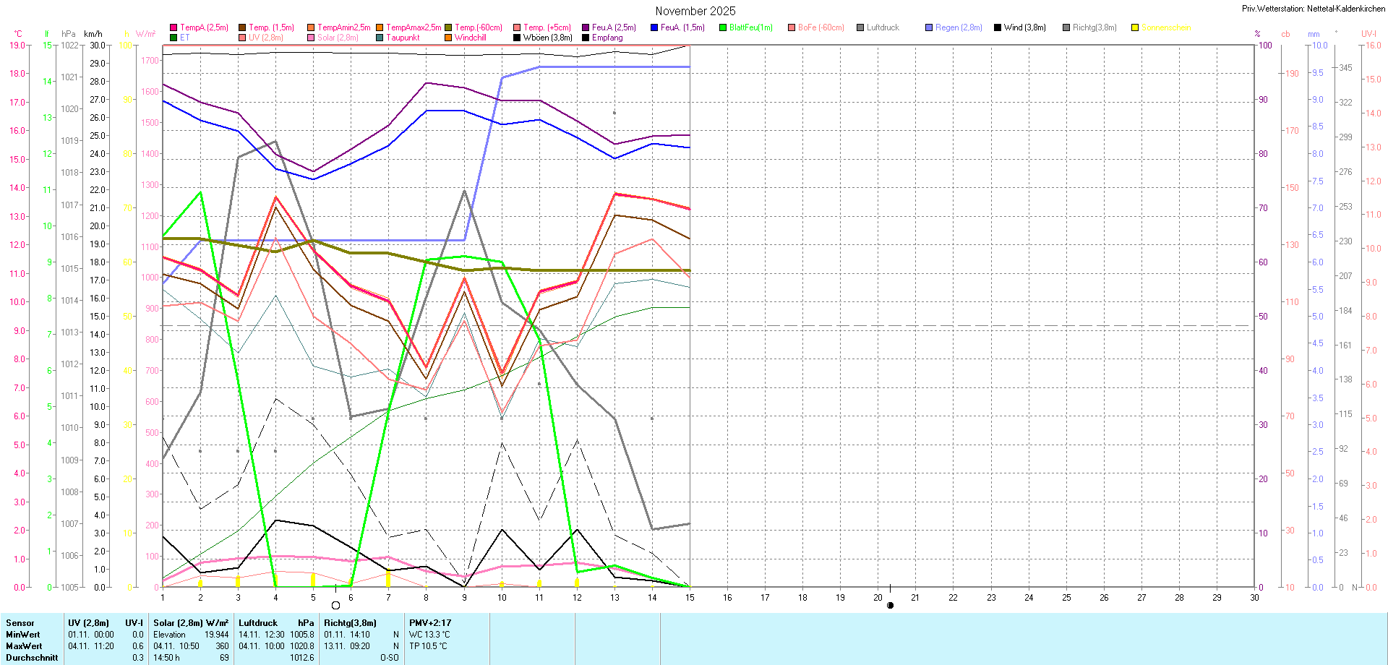The height and width of the screenshot is (665, 1388).
Task: Click the blue FeuA. (1,5m) legend square
Action: [x=654, y=27]
